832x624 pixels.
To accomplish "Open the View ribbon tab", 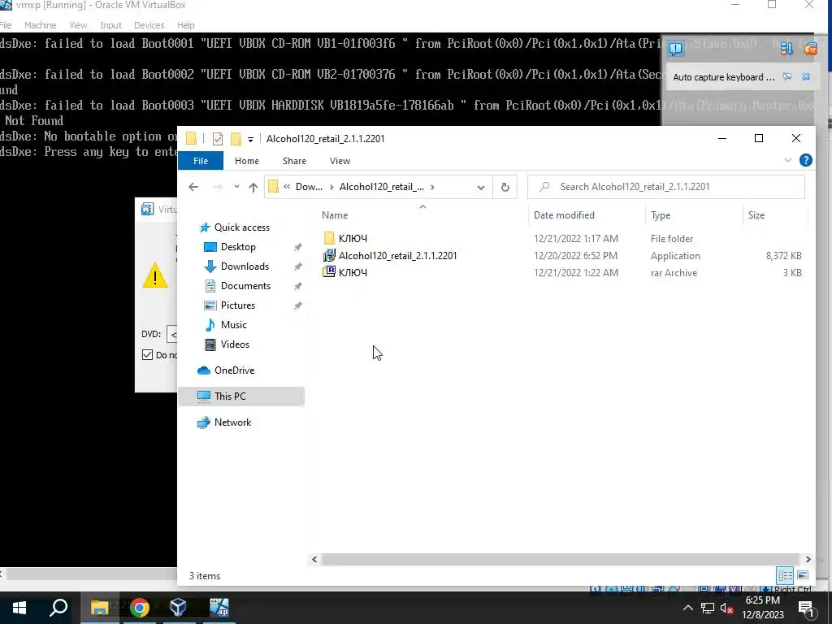I will coord(340,161).
